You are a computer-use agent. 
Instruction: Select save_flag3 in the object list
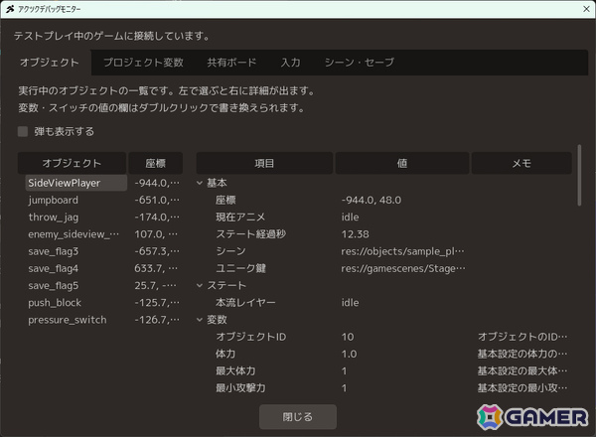tap(54, 251)
